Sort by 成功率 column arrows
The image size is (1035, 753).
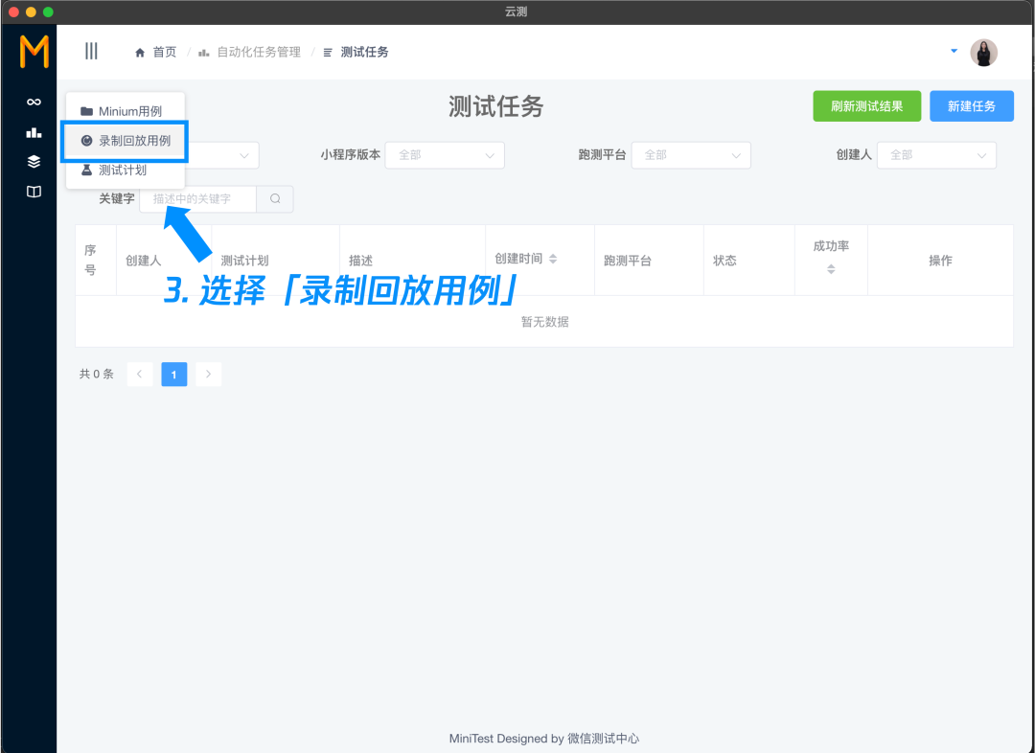831,269
